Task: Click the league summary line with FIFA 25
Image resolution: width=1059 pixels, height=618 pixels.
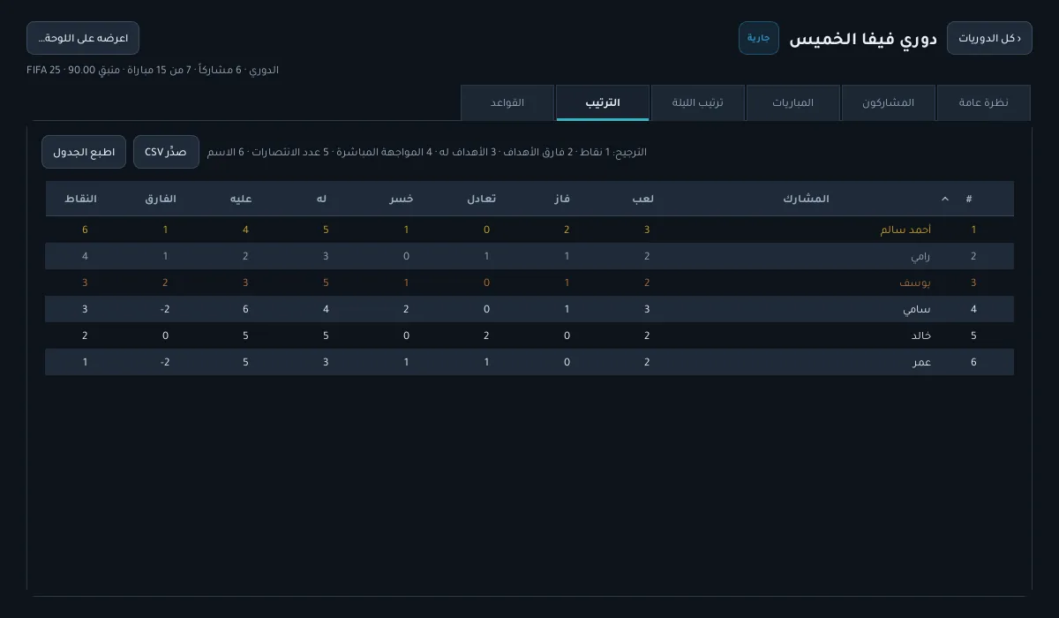Action: [153, 70]
